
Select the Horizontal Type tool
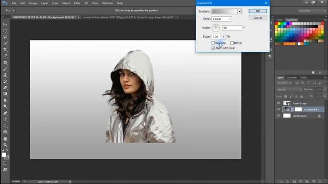pos(5,120)
